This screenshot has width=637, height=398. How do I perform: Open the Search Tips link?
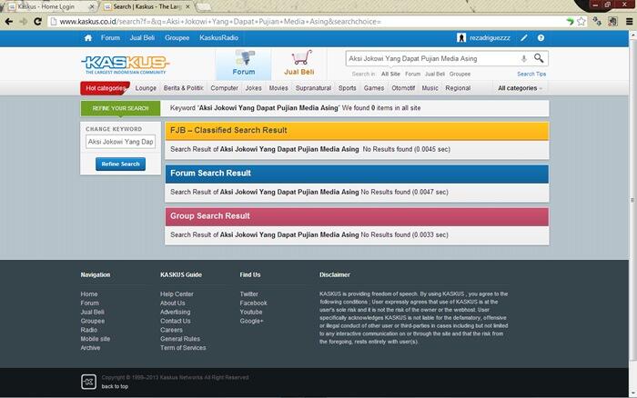tap(531, 74)
